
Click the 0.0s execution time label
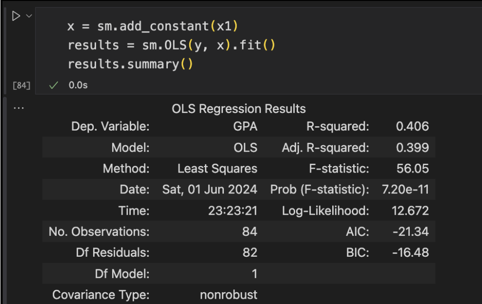(x=78, y=85)
